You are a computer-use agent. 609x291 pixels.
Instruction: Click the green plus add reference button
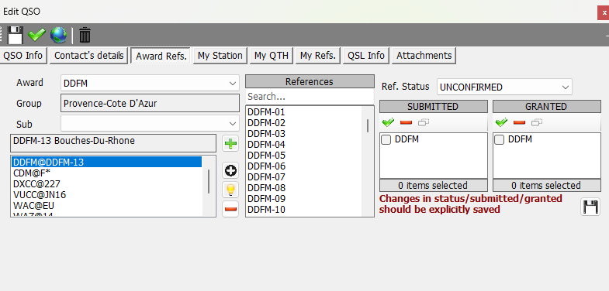point(230,144)
